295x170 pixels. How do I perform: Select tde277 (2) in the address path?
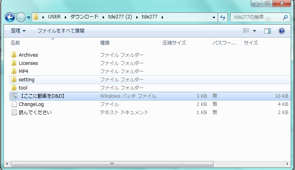(120, 17)
